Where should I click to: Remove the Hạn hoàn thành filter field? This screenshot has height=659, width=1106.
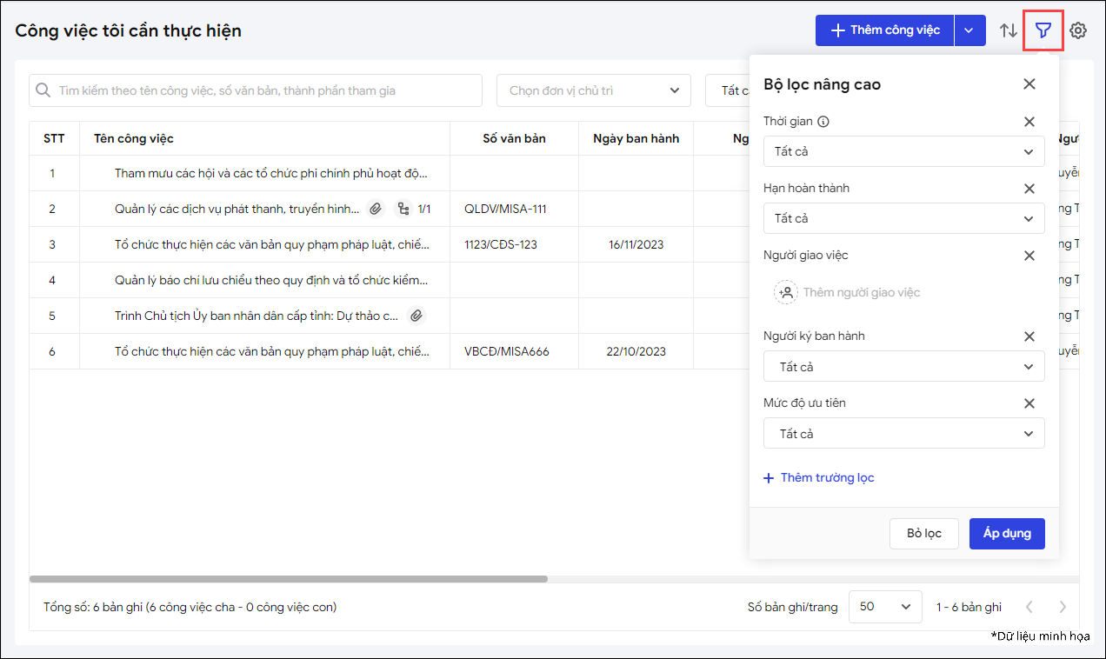pyautogui.click(x=1029, y=189)
